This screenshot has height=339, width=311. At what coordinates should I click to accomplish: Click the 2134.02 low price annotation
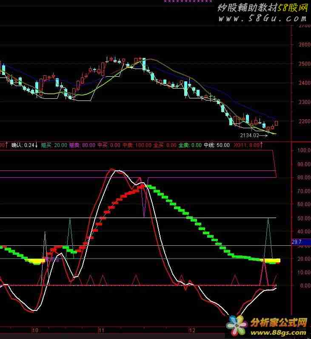(249, 135)
